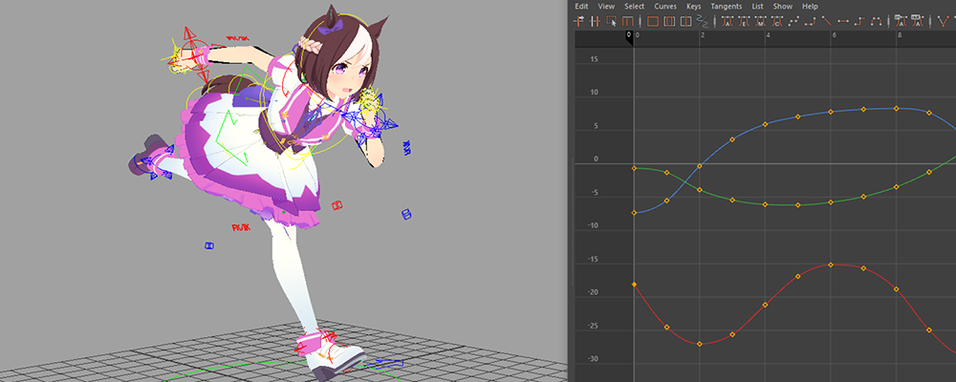Open the Keys menu
Screen dimensions: 956x382
[693, 6]
